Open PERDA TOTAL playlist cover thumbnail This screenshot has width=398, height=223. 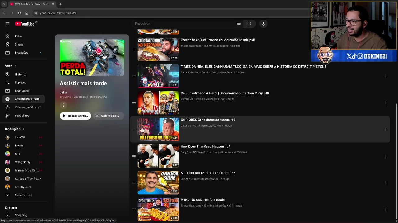pos(92,58)
